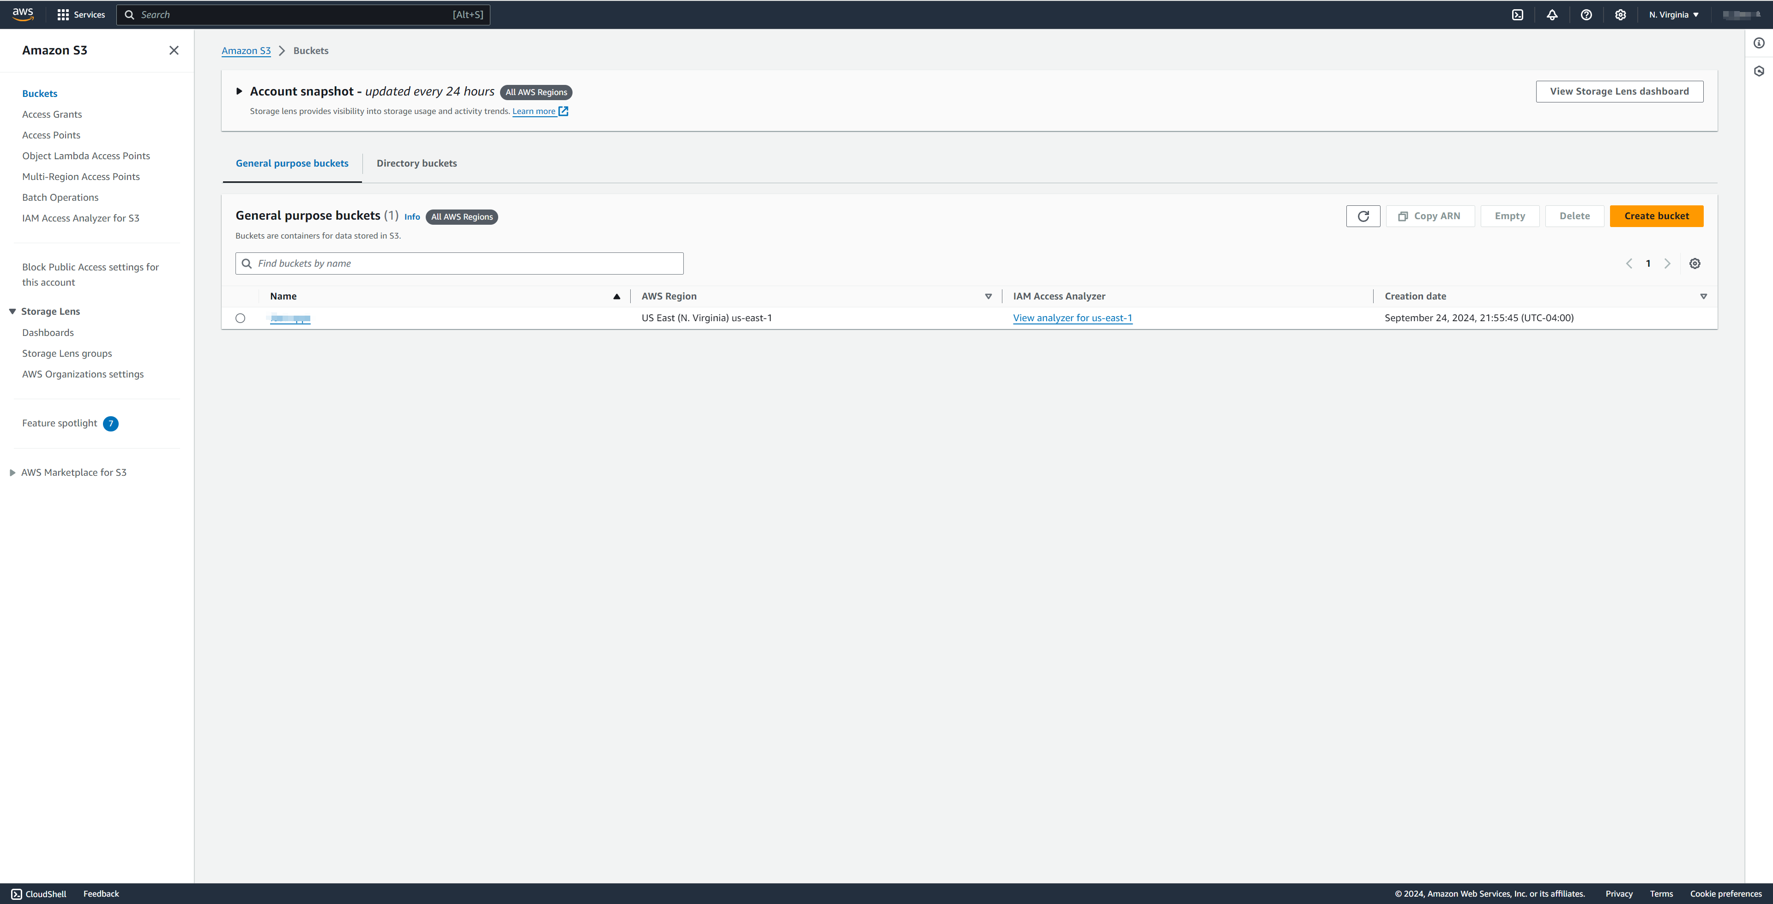Open the info panel icon on right edge
The height and width of the screenshot is (904, 1773).
click(x=1759, y=42)
